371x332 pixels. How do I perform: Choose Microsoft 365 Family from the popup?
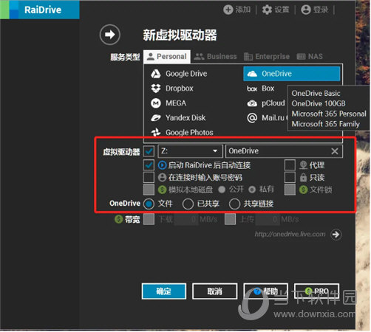326,124
